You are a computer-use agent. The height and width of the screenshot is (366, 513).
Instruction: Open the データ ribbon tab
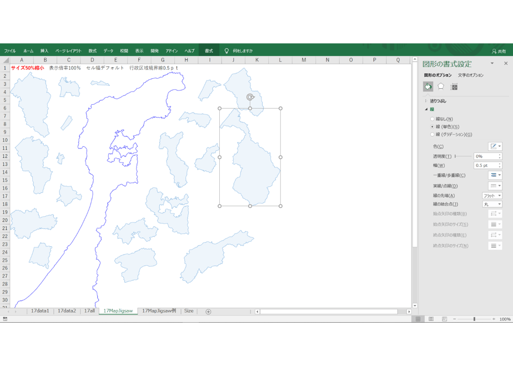click(108, 50)
